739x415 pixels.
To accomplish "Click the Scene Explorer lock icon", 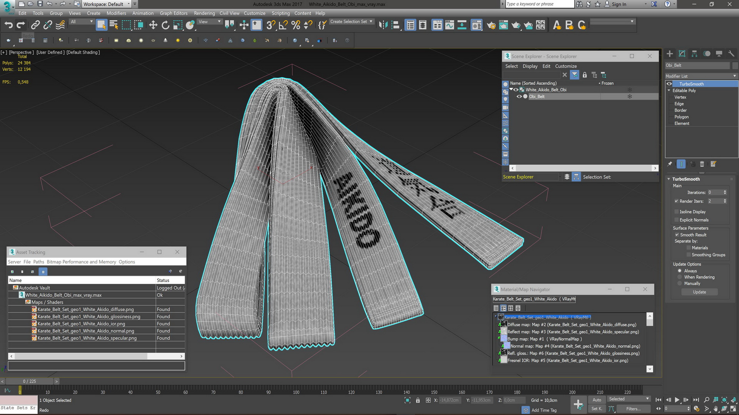I will [585, 75].
